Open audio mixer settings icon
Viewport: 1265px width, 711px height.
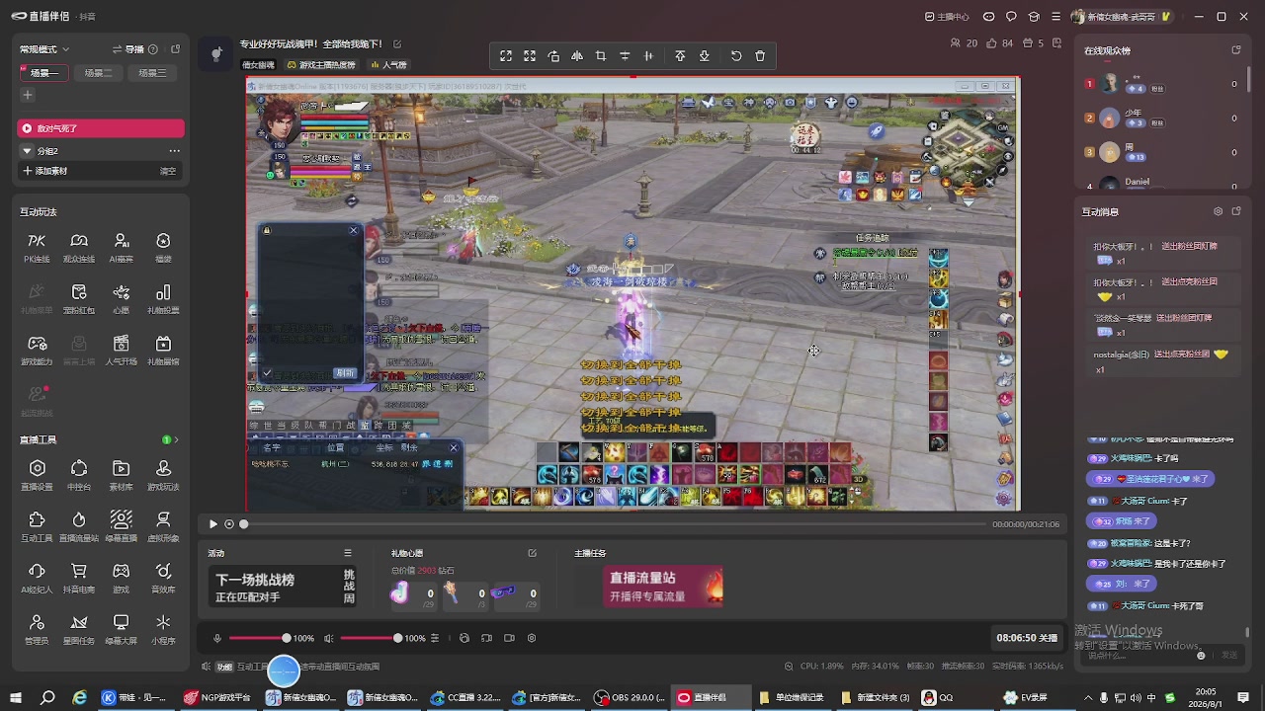coord(435,638)
